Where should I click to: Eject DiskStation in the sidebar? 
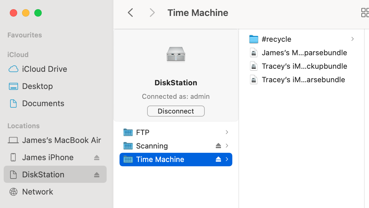pos(97,175)
